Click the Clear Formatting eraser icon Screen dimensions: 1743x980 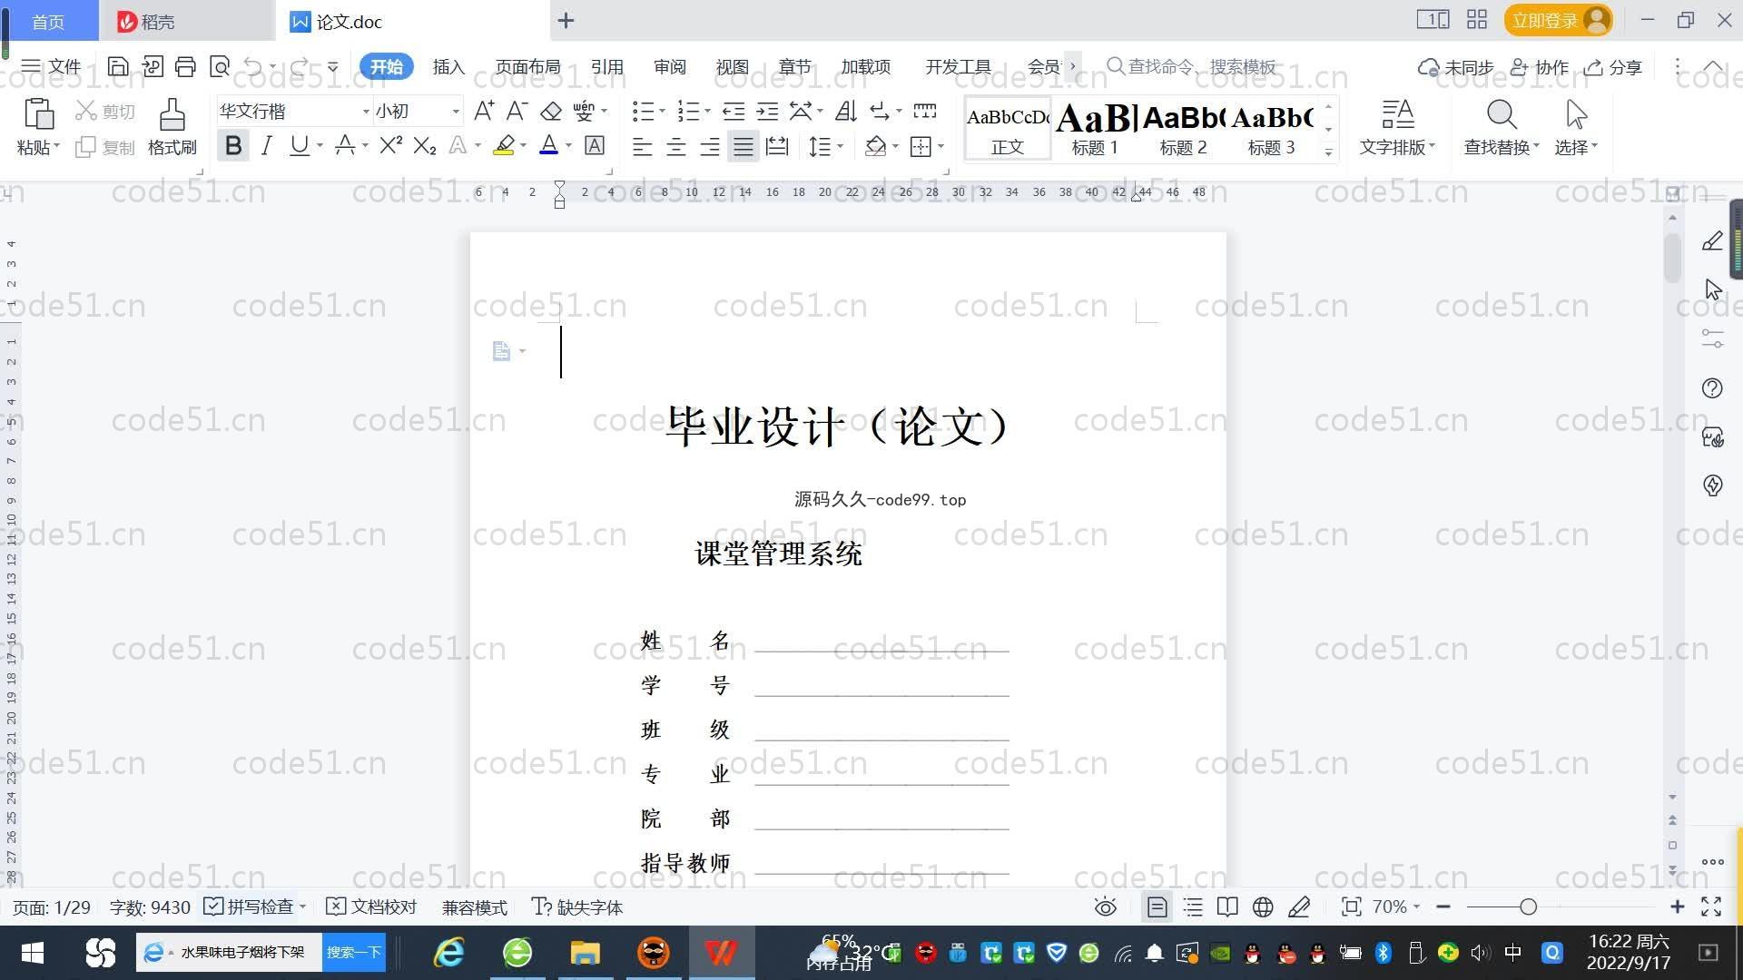tap(551, 111)
